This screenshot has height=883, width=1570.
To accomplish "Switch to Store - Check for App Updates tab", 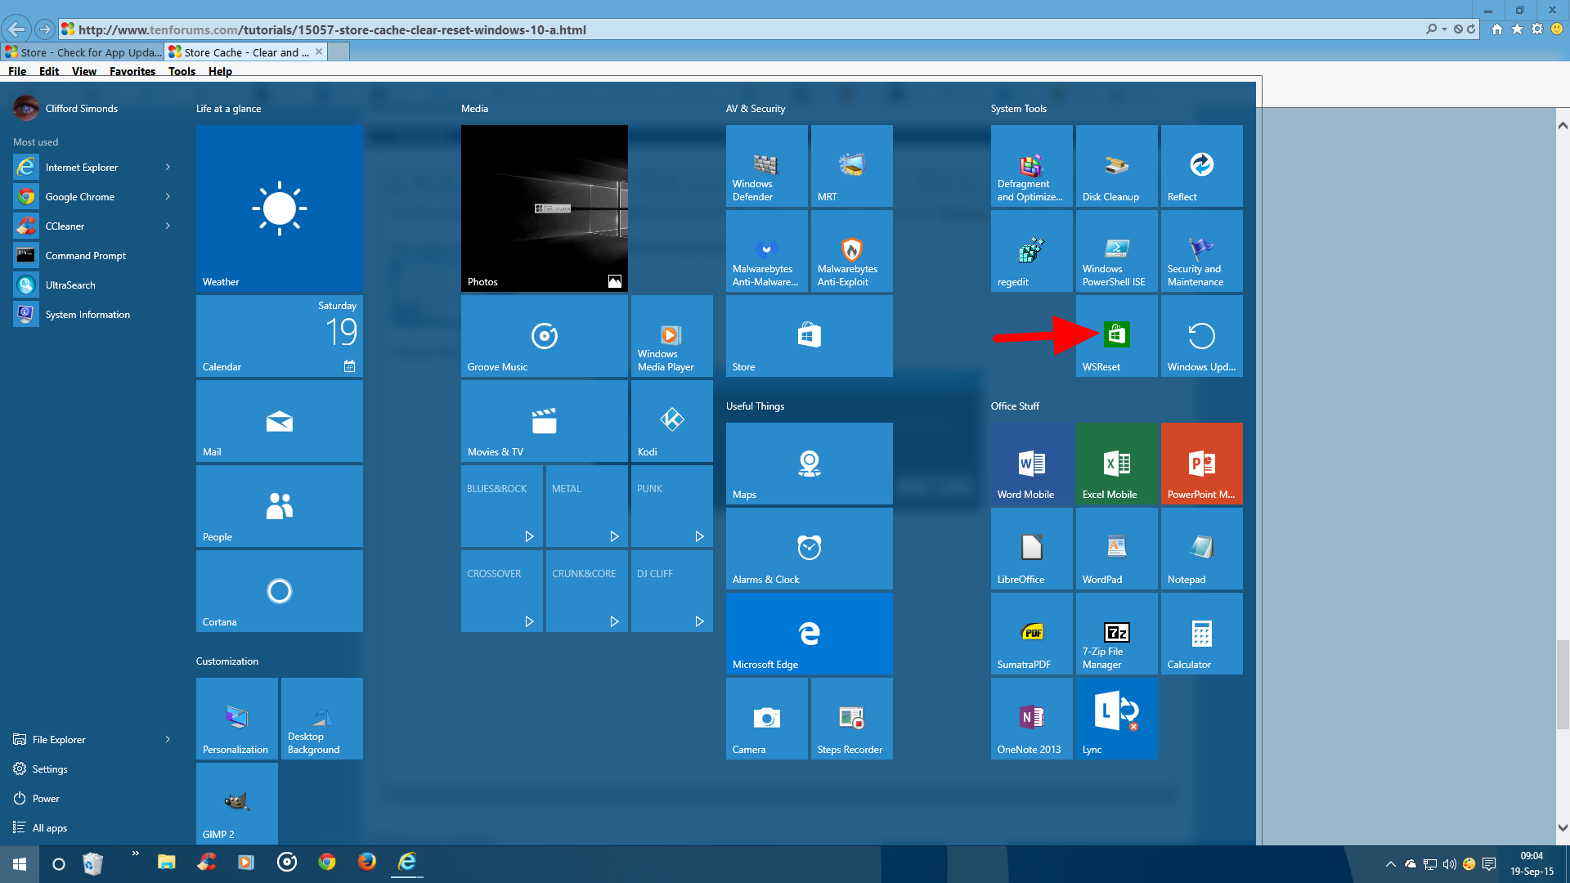I will point(83,52).
